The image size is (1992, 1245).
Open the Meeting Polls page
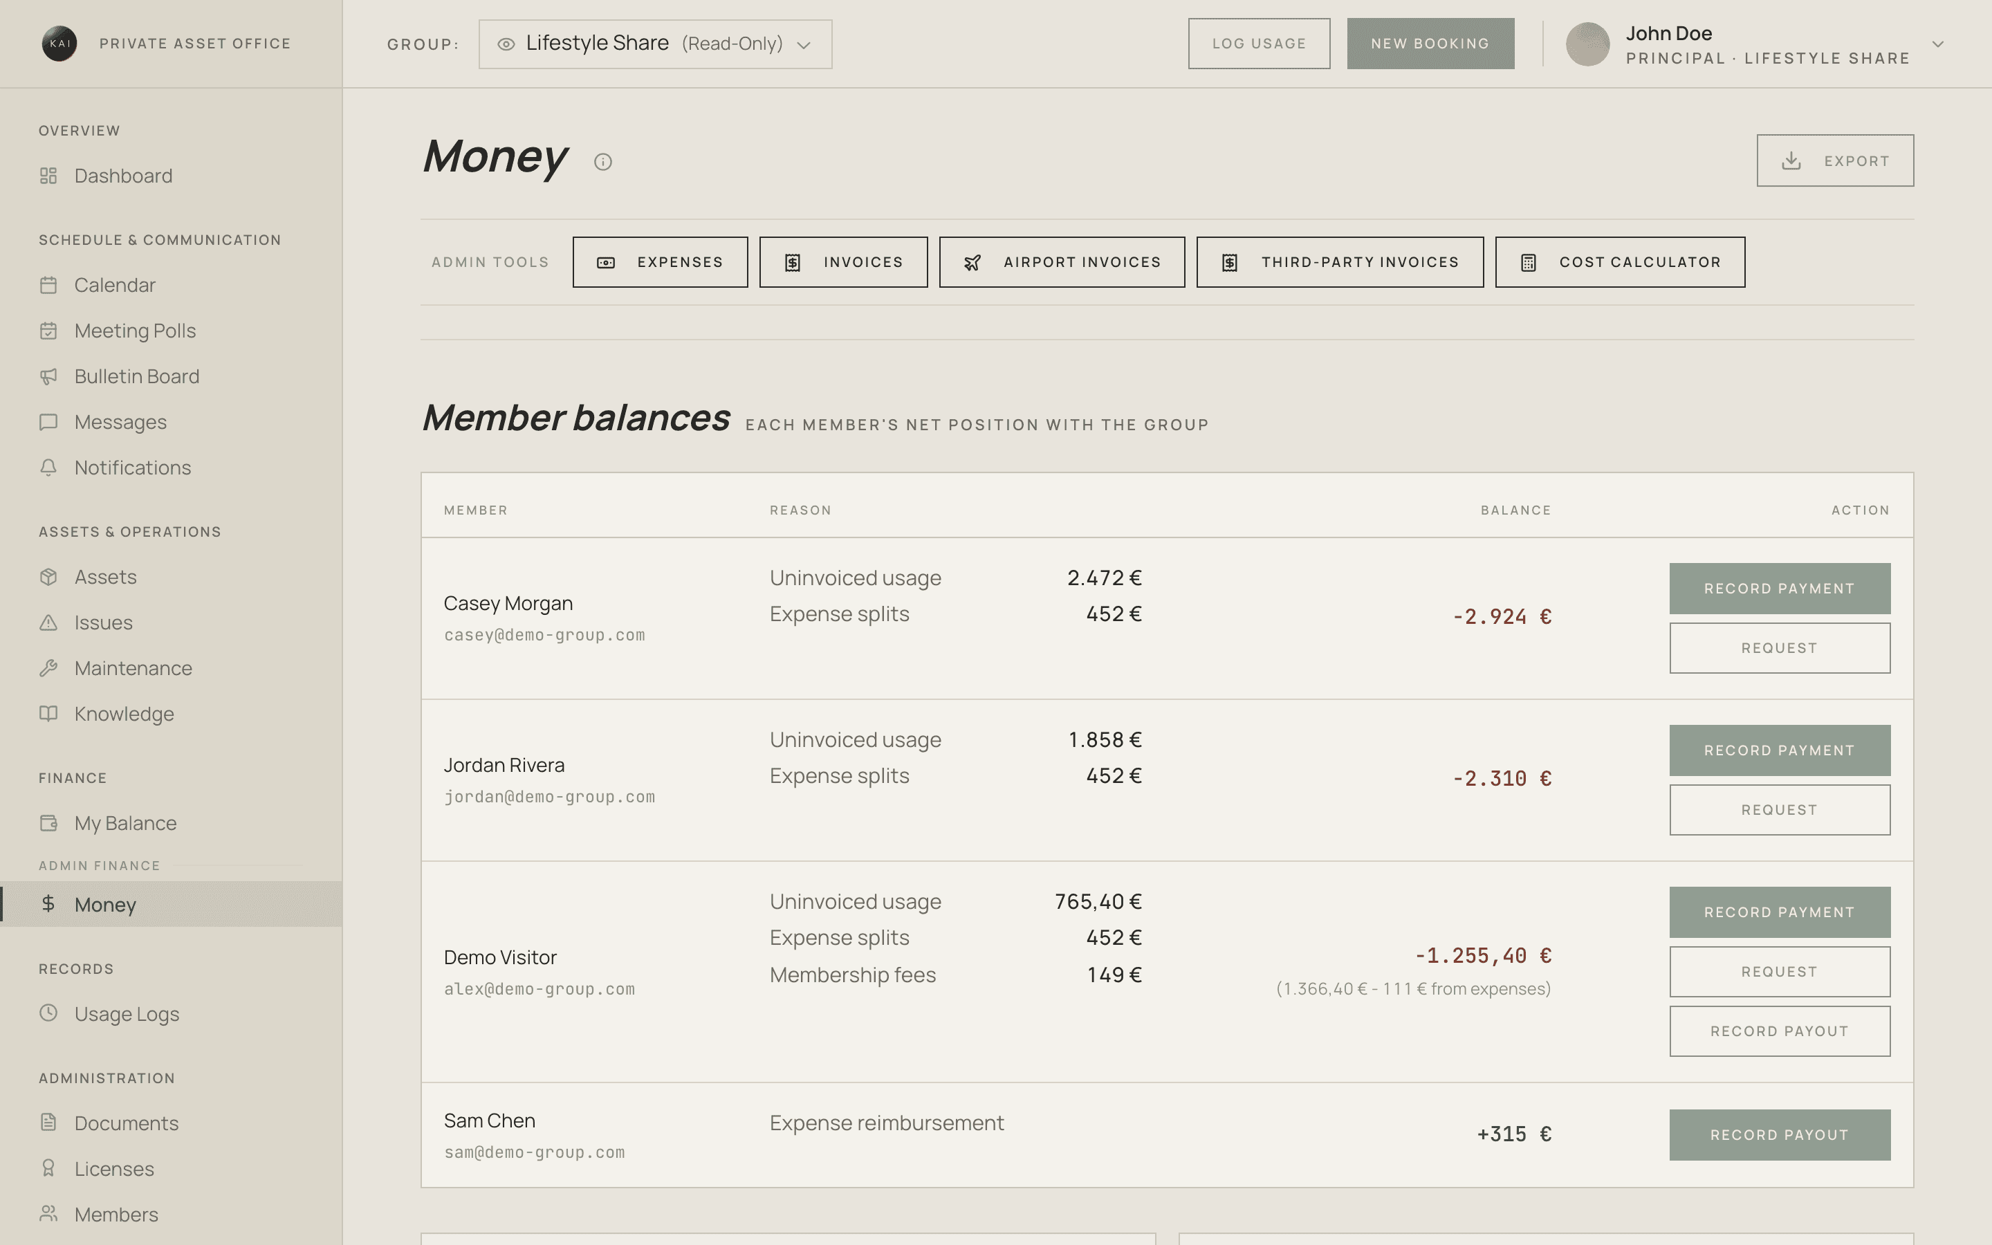(135, 330)
